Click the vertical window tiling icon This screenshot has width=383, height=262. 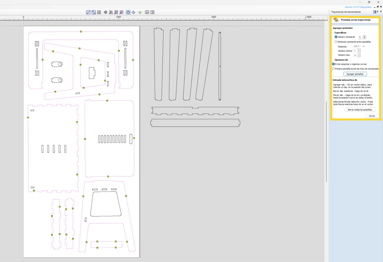(152, 12)
